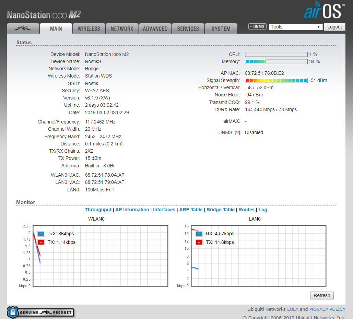Click the Distance value 0.1 miles (0.2 km)
Screen dimensions: 353x319
104,144
